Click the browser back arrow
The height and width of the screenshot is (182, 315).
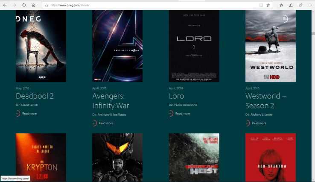click(x=4, y=5)
